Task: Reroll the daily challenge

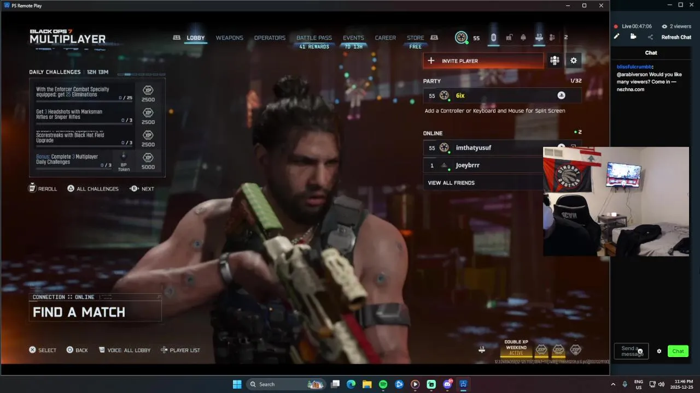Action: [43, 188]
